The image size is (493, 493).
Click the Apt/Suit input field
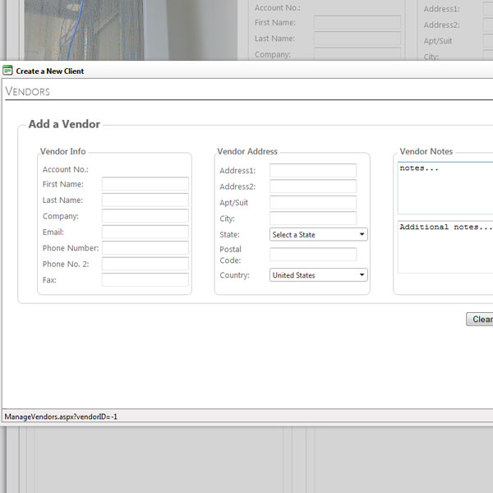312,202
